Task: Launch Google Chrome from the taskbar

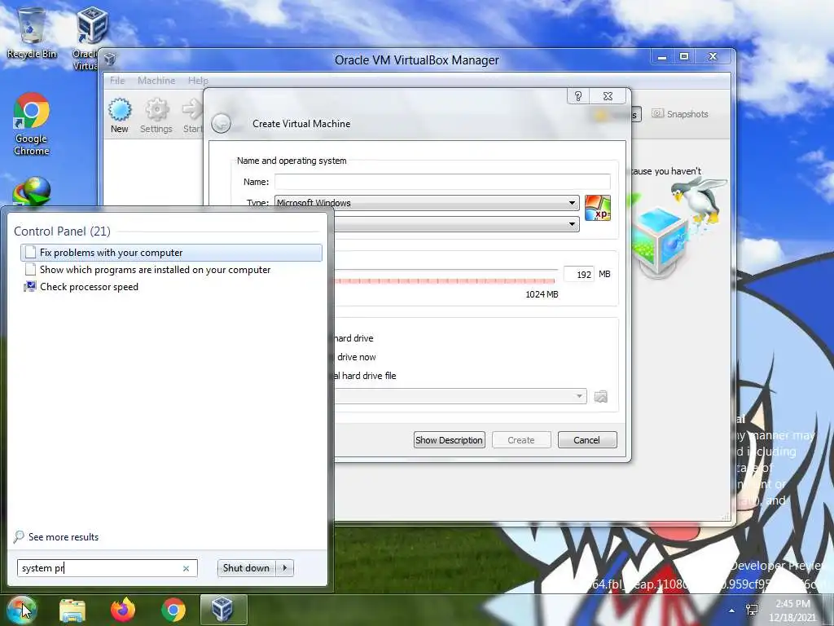Action: [x=173, y=610]
